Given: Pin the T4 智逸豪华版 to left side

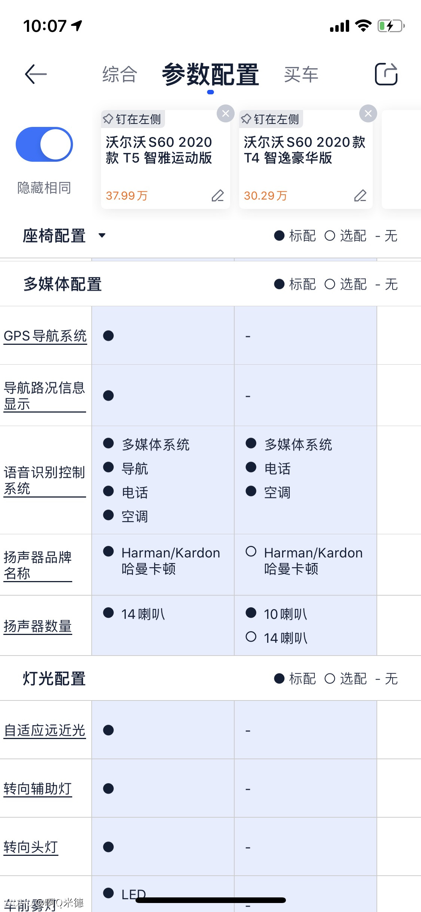Looking at the screenshot, I should (271, 119).
